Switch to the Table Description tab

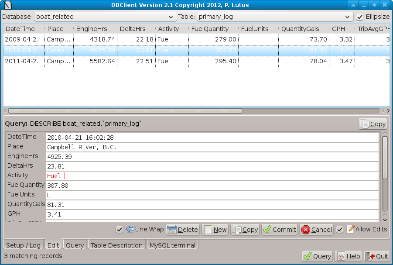click(116, 245)
